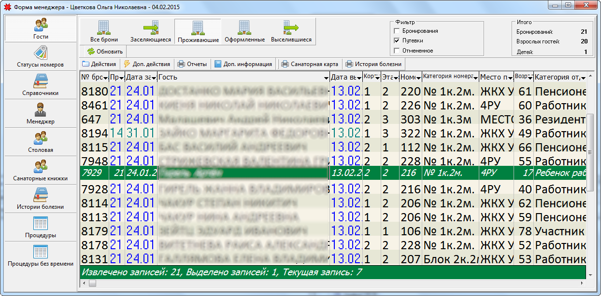Expand the Гость column filter dropdown

point(326,78)
